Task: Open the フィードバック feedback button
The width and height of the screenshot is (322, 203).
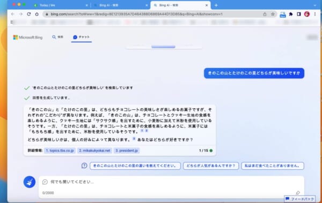Action: point(299,199)
